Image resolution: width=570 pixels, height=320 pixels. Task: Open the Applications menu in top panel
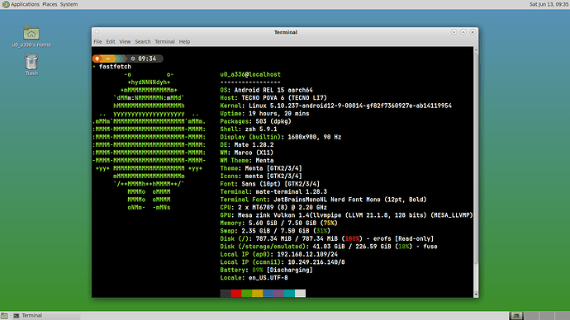[21, 4]
